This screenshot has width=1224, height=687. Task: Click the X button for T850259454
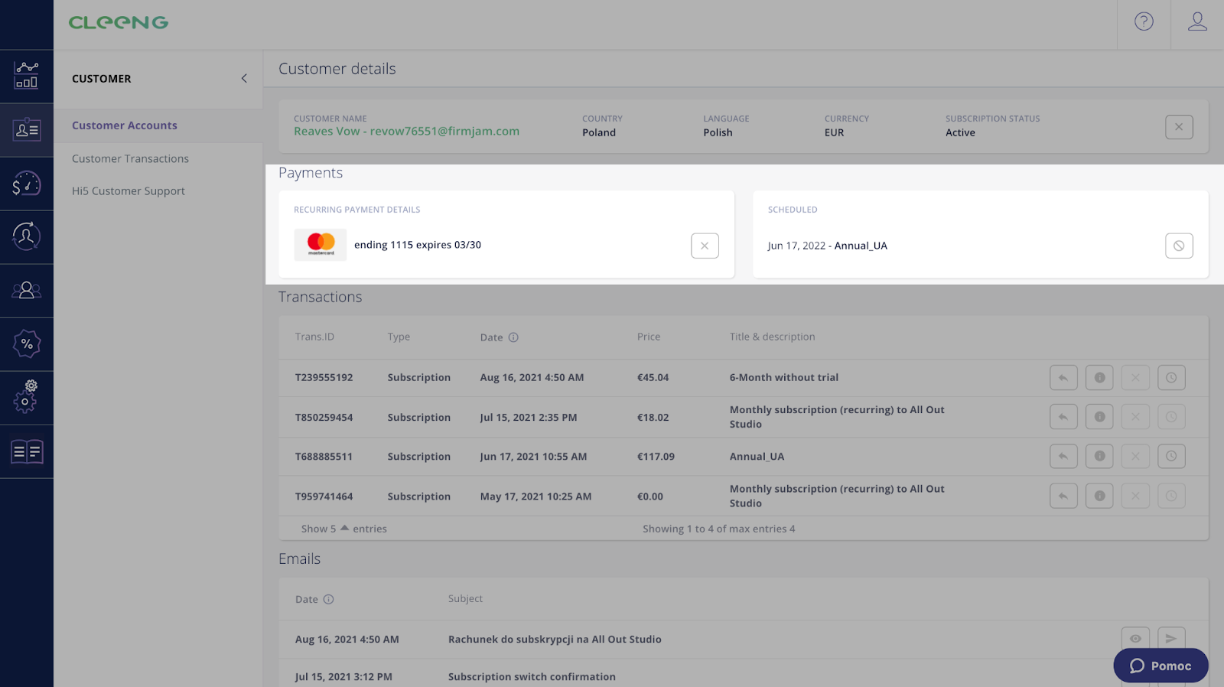(1135, 417)
